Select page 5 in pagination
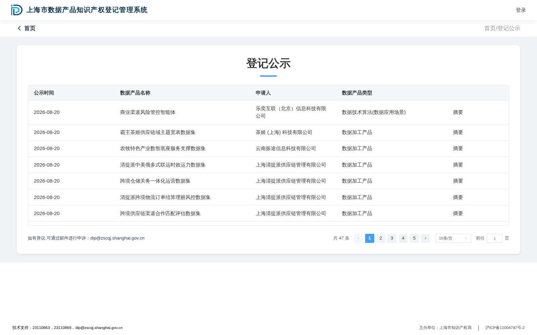Viewport: 537px width, 335px height. [414, 238]
